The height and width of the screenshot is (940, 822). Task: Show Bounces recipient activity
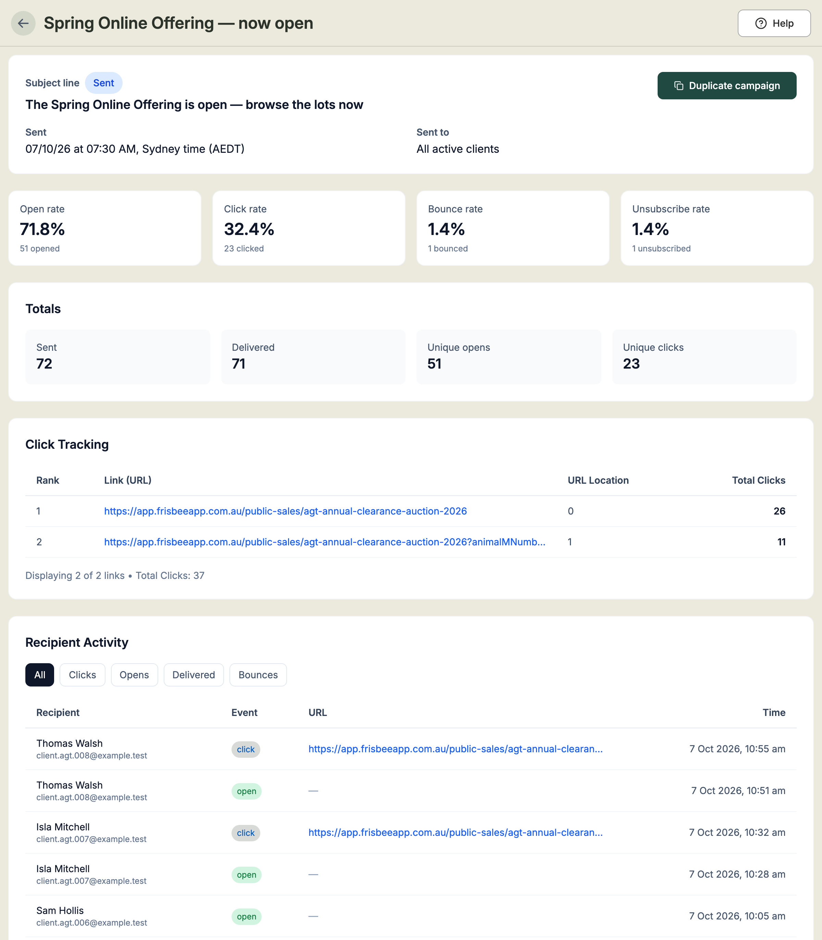pyautogui.click(x=258, y=675)
